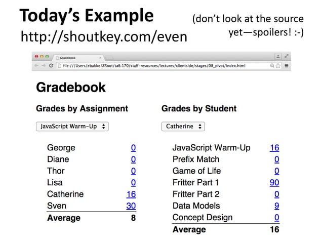323x242 pixels.
Task: Click the zoom magnifier icon in address bar
Action: coord(272,66)
